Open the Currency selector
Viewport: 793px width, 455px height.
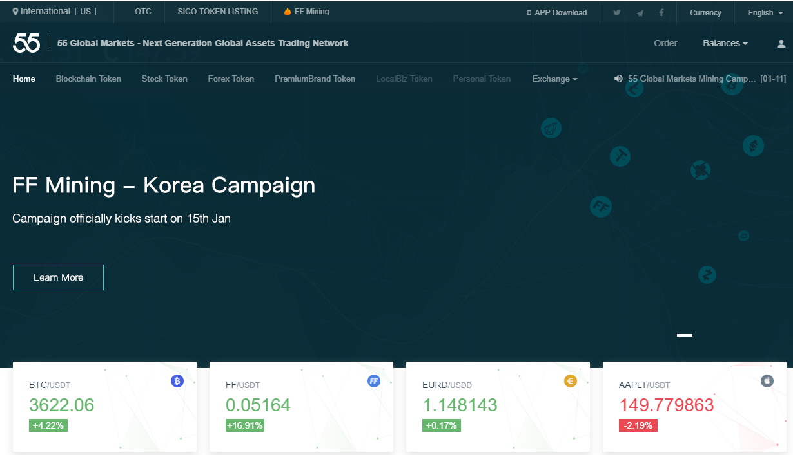tap(705, 12)
